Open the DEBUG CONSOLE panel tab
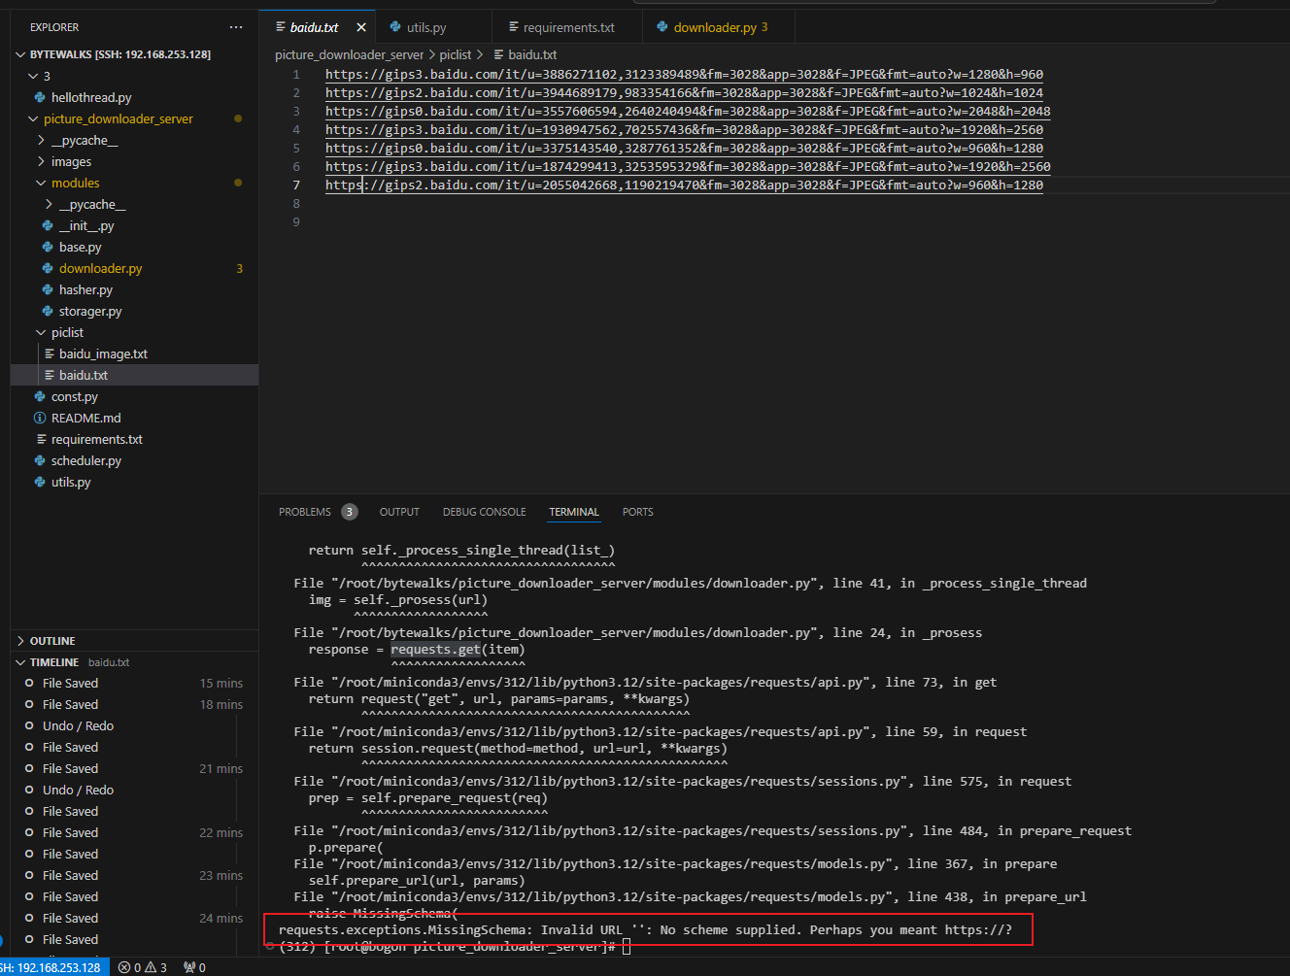Screen dimensions: 1290x976 click(x=484, y=512)
